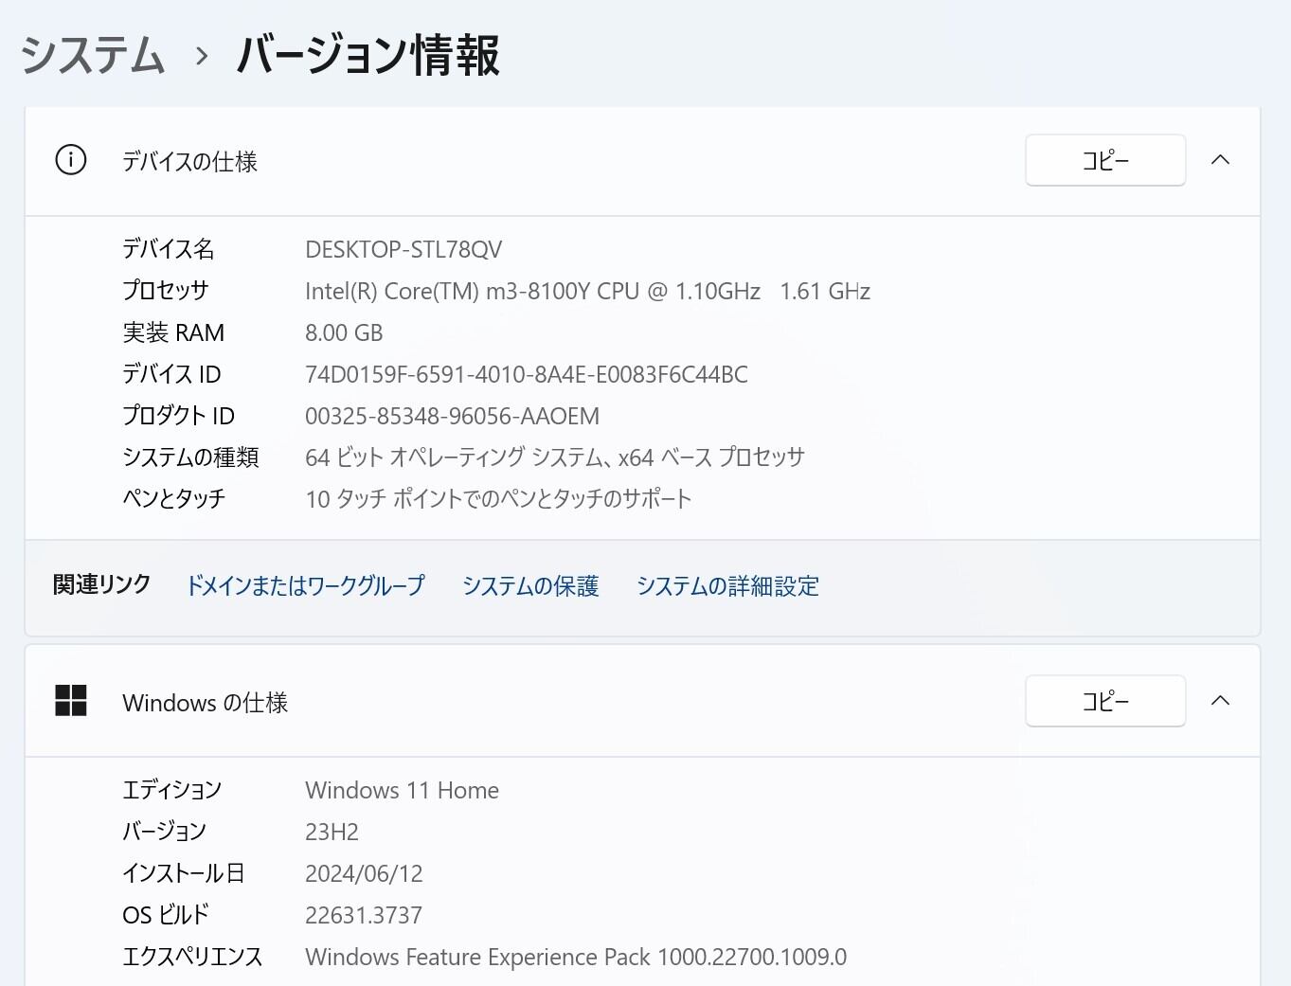The width and height of the screenshot is (1291, 986).
Task: Click the デバイスの仕様 section title
Action: click(x=189, y=161)
